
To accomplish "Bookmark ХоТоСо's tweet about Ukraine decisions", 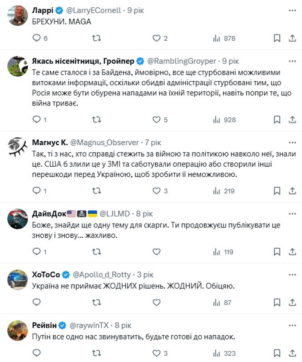I will tap(277, 302).
